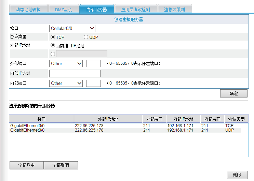
Task: Select the GigabitEthernet0/0 TCP server row
Action: click(x=125, y=126)
